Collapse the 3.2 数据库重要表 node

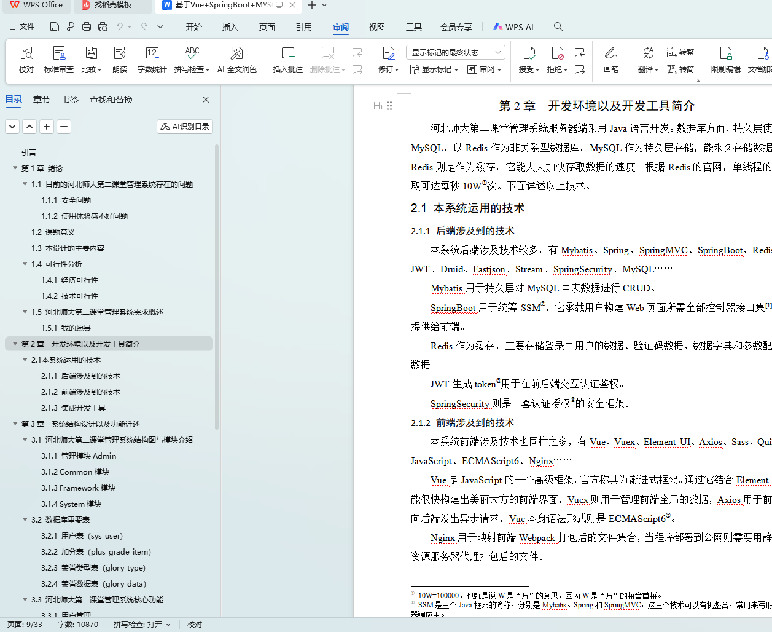[25, 519]
